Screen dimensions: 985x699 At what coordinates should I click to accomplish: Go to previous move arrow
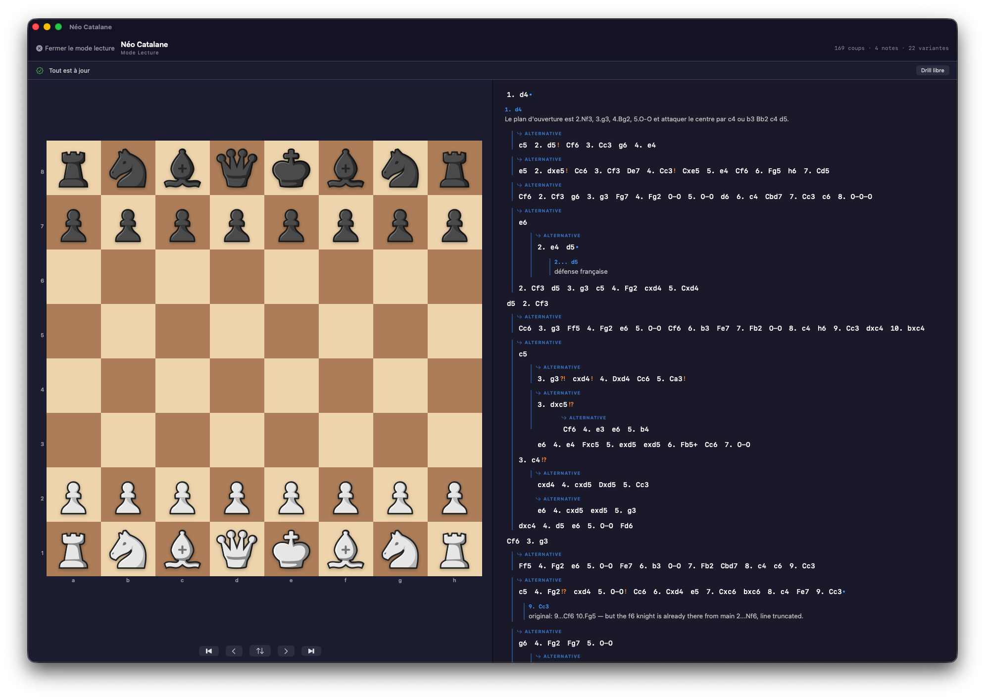point(234,651)
